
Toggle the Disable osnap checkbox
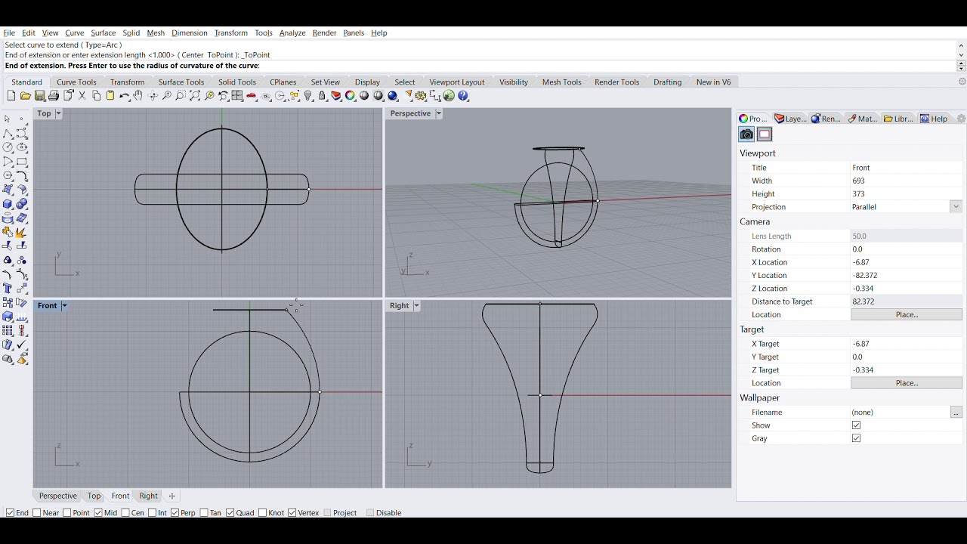point(370,513)
